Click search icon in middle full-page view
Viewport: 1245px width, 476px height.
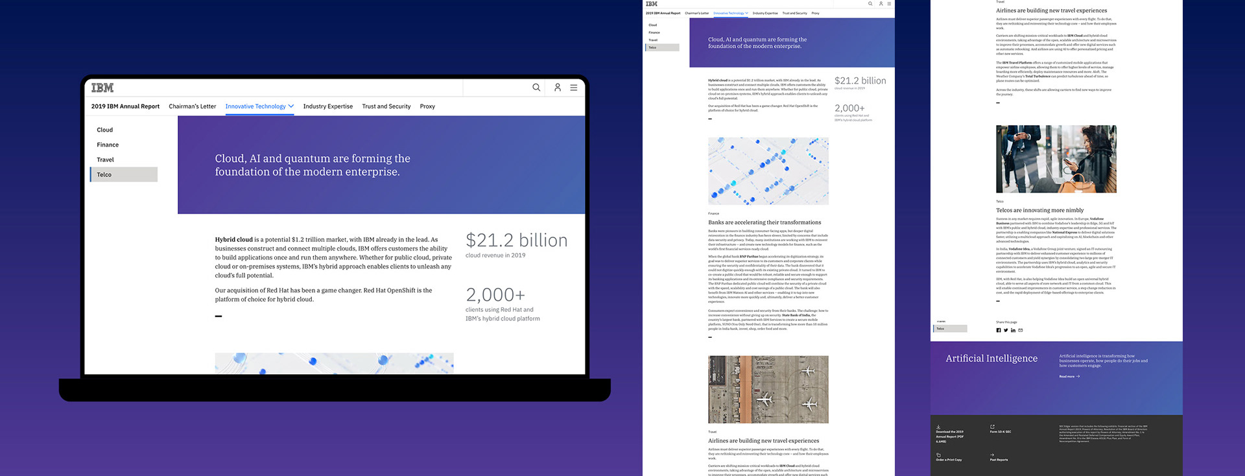pyautogui.click(x=870, y=4)
